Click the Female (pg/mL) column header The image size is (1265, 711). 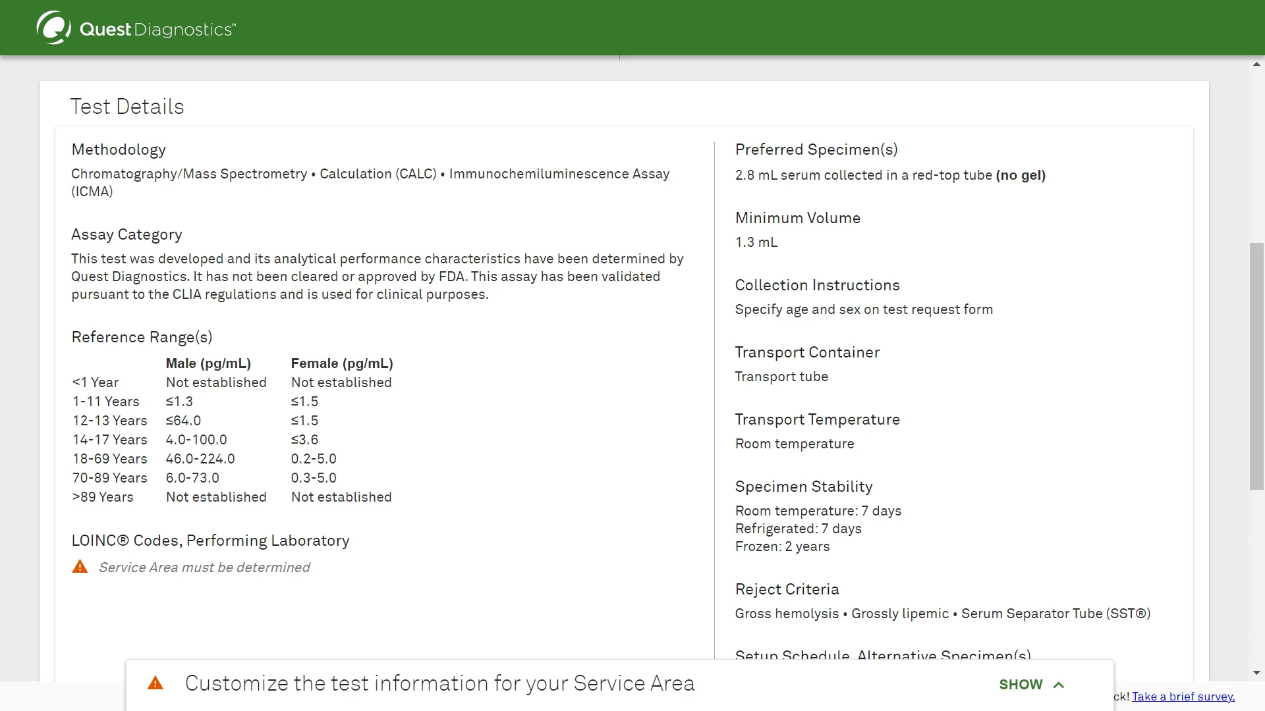(342, 363)
